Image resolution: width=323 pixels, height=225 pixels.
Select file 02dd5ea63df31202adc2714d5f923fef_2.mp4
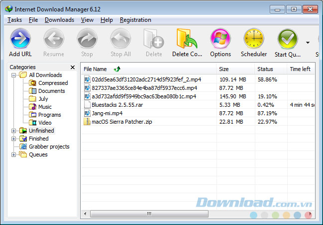point(146,79)
